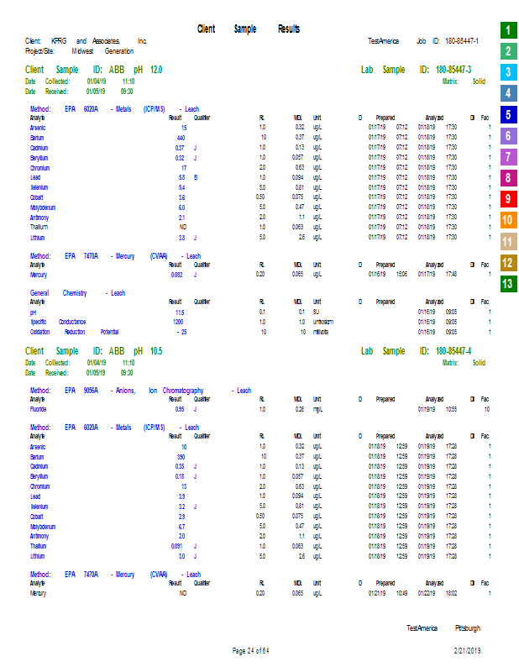Image resolution: width=519 pixels, height=672 pixels.
Task: Open the lavender section tab 6
Action: (x=508, y=136)
